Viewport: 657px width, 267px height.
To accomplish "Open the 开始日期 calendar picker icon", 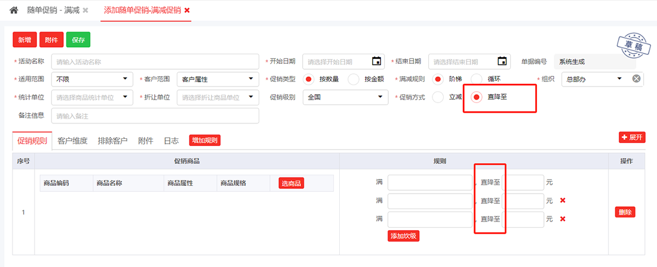I will pyautogui.click(x=376, y=61).
